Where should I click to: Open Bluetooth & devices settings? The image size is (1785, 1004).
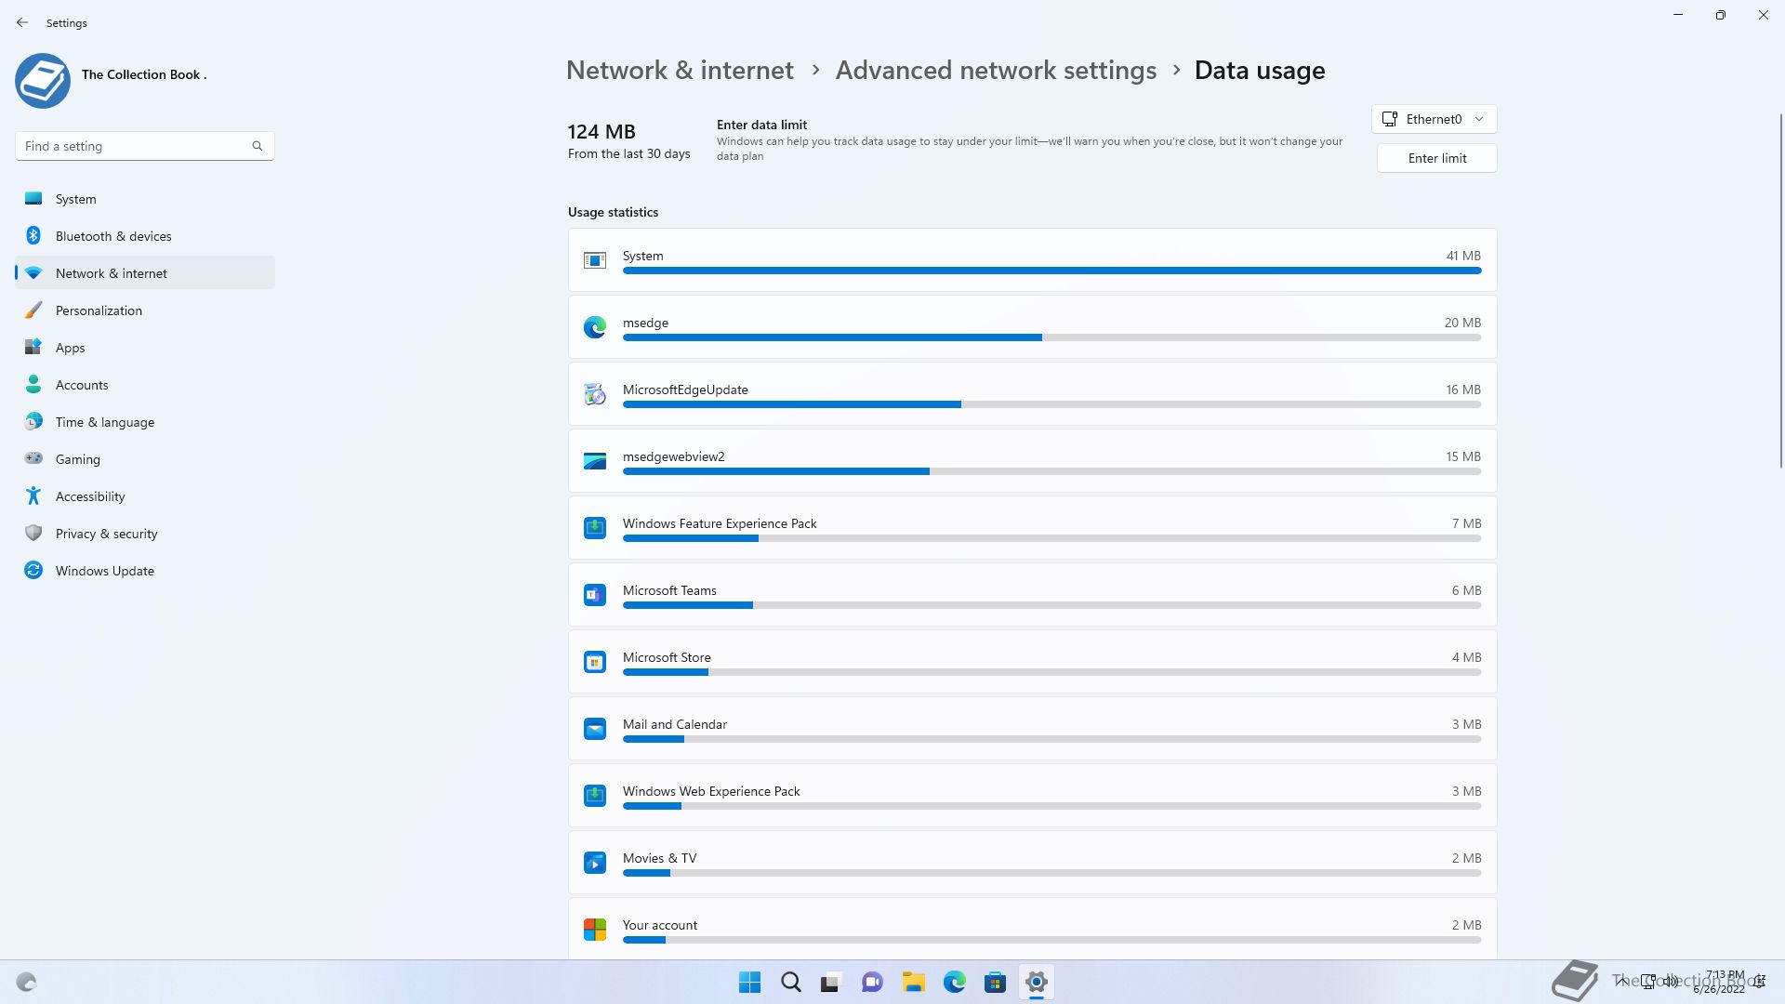click(x=145, y=236)
